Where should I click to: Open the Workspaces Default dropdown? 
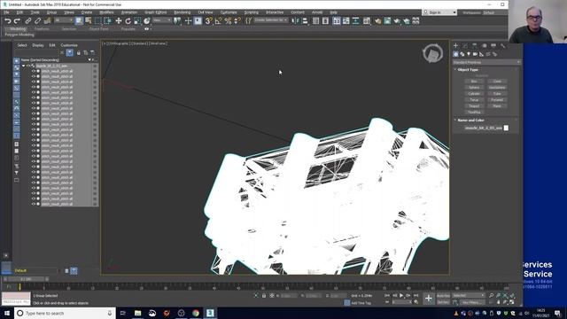click(488, 12)
